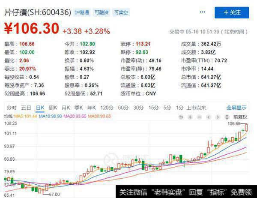Switch to the 月K chart tab
The height and width of the screenshot is (198, 257).
coord(66,108)
